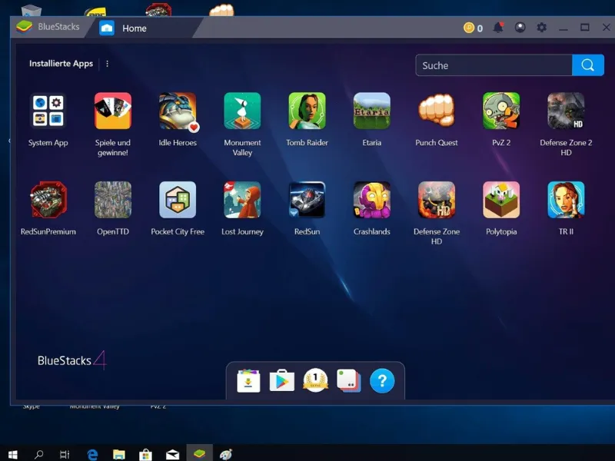
Task: Launch the OpenTTD app
Action: tap(112, 200)
